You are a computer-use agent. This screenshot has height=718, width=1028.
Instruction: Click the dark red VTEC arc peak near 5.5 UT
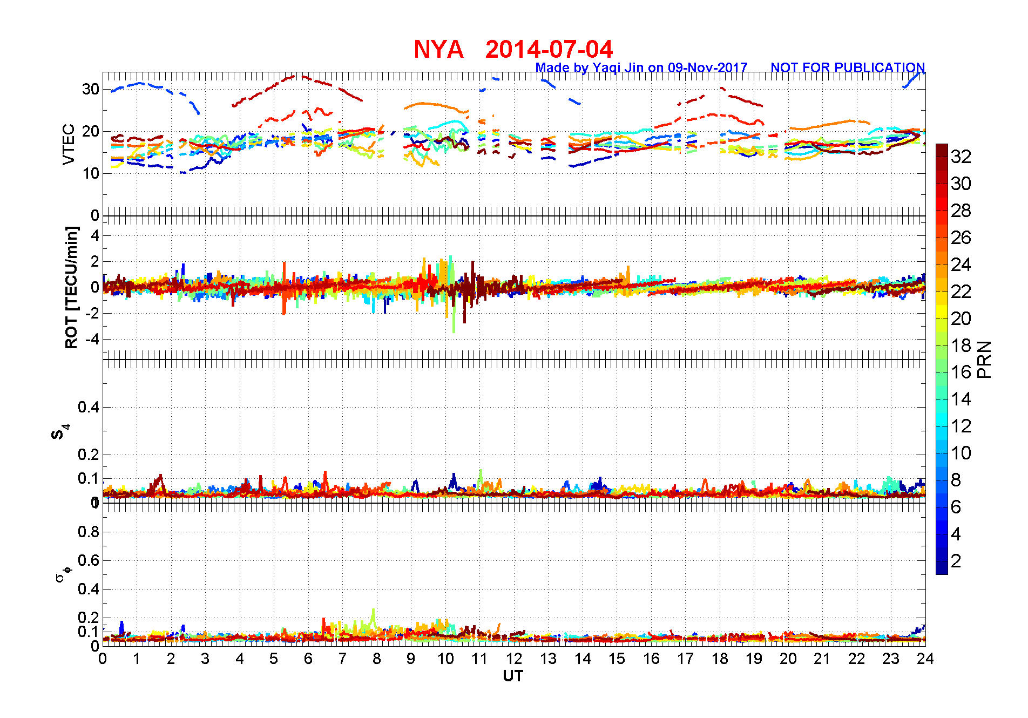[295, 77]
